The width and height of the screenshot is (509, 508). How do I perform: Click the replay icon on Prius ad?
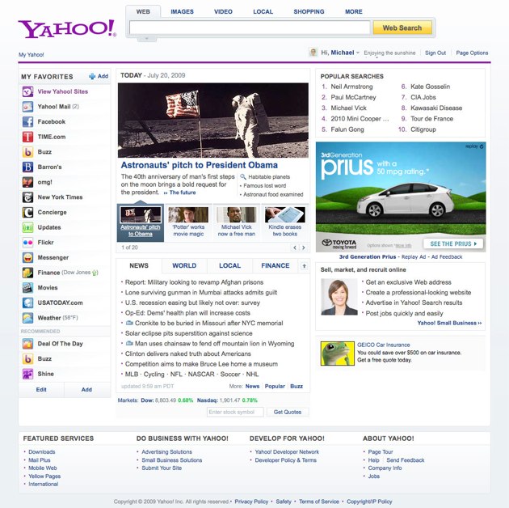pyautogui.click(x=482, y=146)
